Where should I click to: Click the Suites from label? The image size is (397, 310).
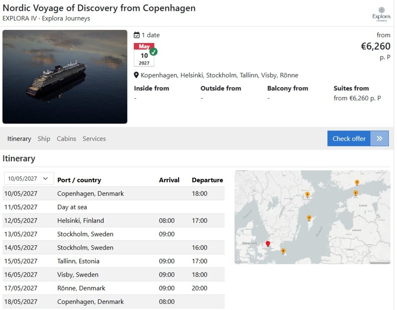tap(351, 88)
